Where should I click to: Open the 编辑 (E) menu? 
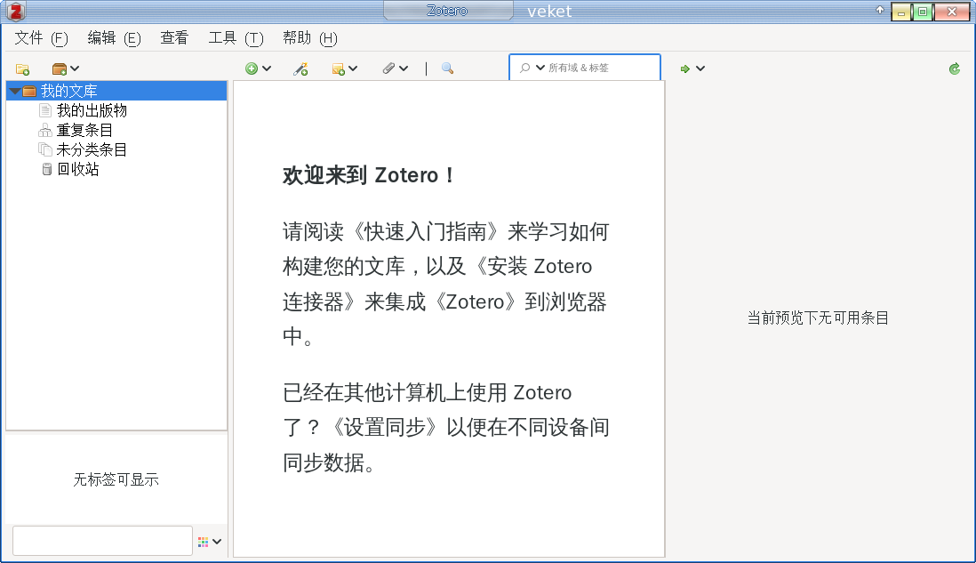pyautogui.click(x=114, y=38)
